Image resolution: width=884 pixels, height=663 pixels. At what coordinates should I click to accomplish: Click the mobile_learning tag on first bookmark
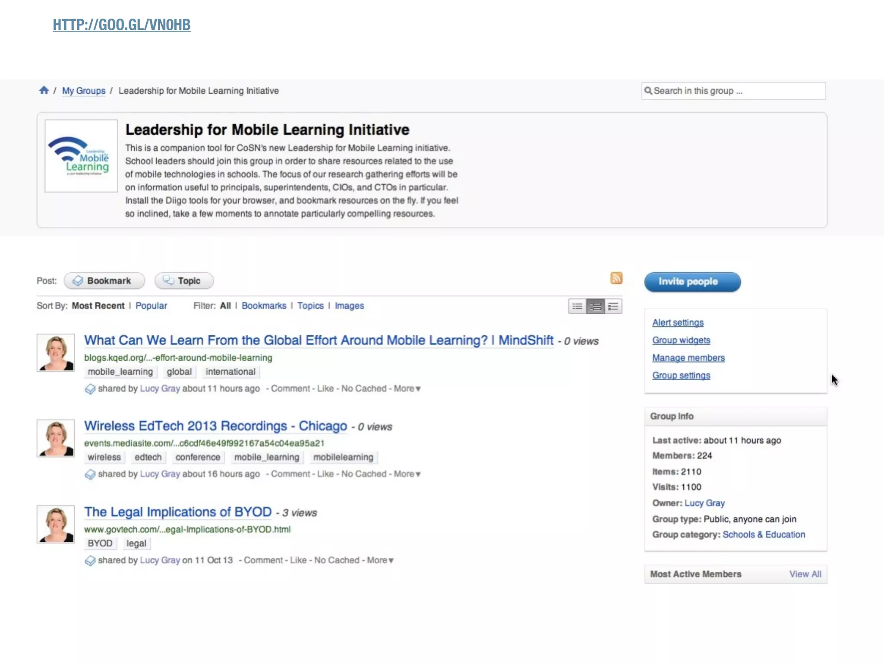pos(120,372)
